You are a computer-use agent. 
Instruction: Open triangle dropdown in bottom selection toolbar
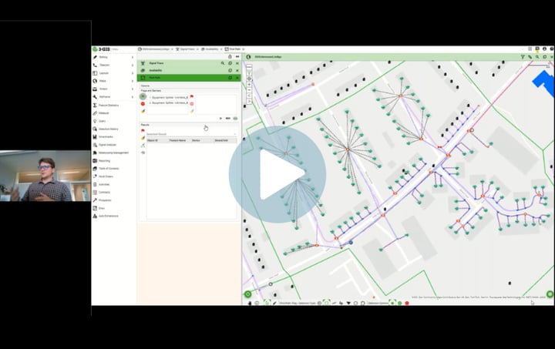pyautogui.click(x=348, y=303)
